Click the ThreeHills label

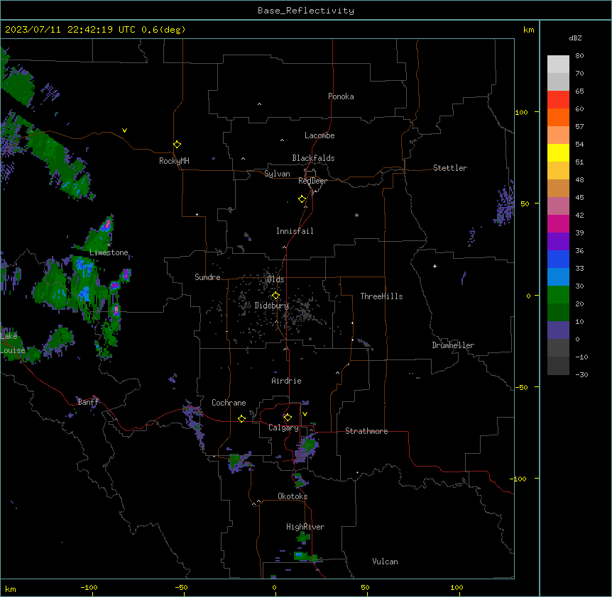tap(381, 296)
